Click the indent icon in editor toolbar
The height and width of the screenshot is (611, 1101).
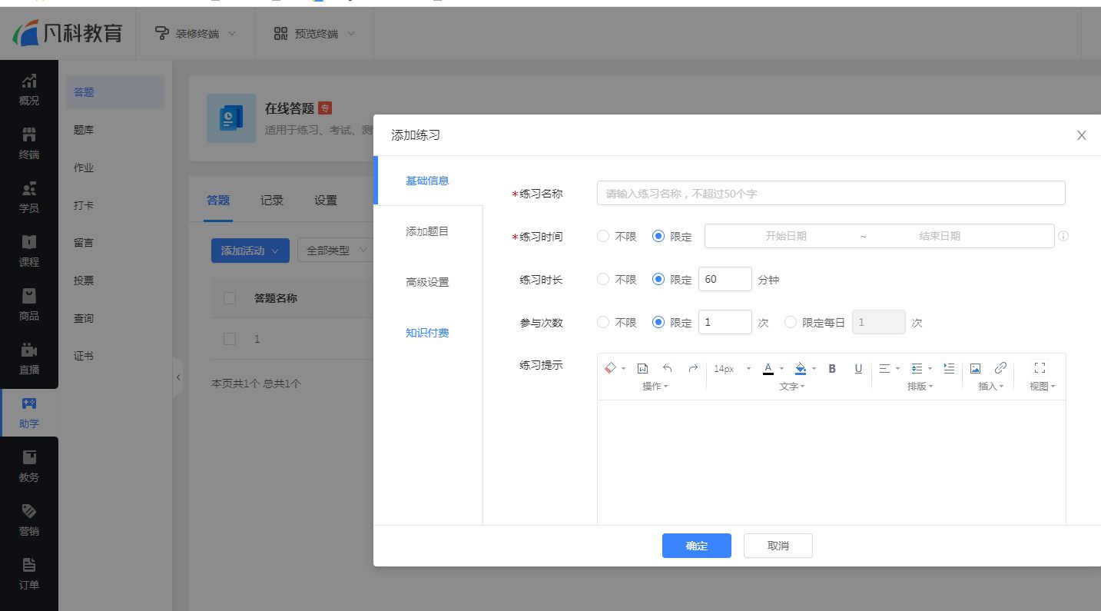[x=949, y=368]
